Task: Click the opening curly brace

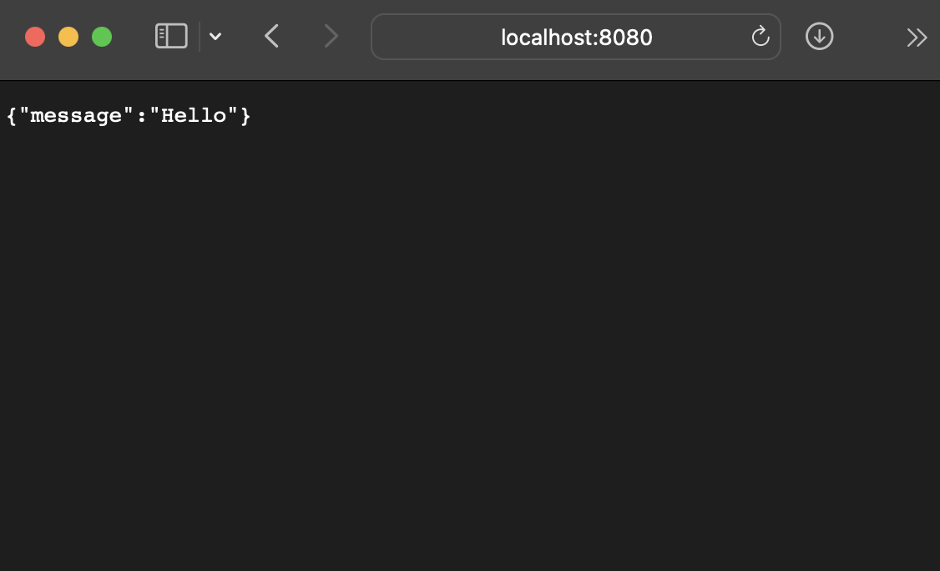Action: [x=12, y=116]
